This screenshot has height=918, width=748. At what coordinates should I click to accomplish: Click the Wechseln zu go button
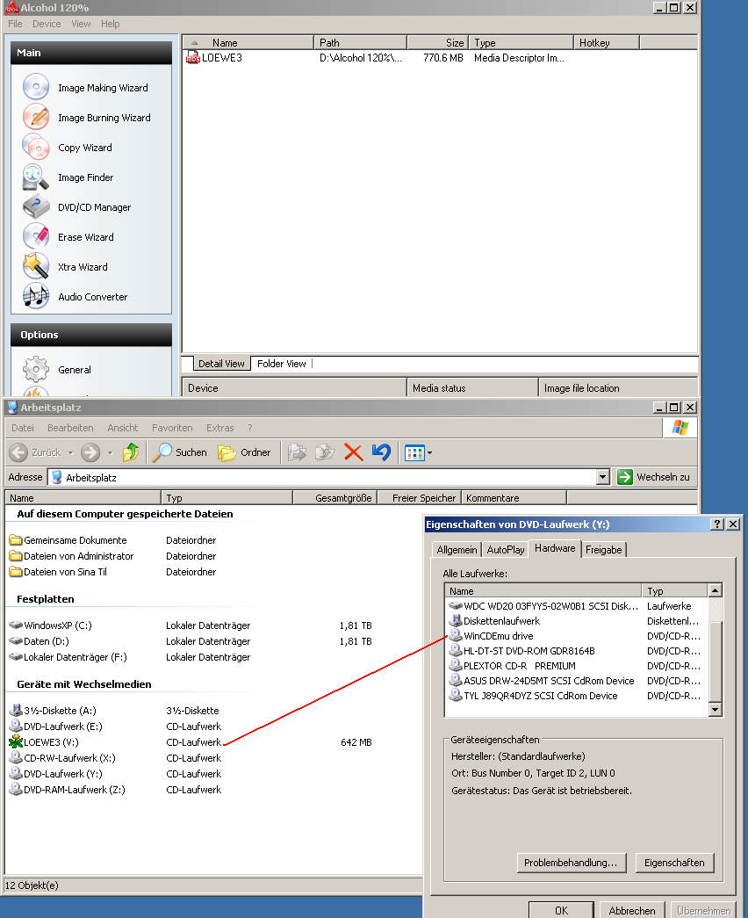(654, 477)
